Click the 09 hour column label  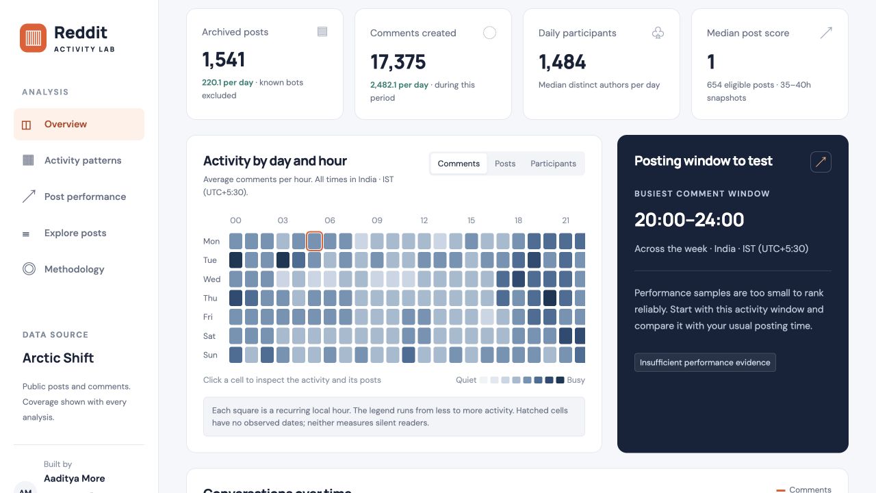[x=377, y=220]
